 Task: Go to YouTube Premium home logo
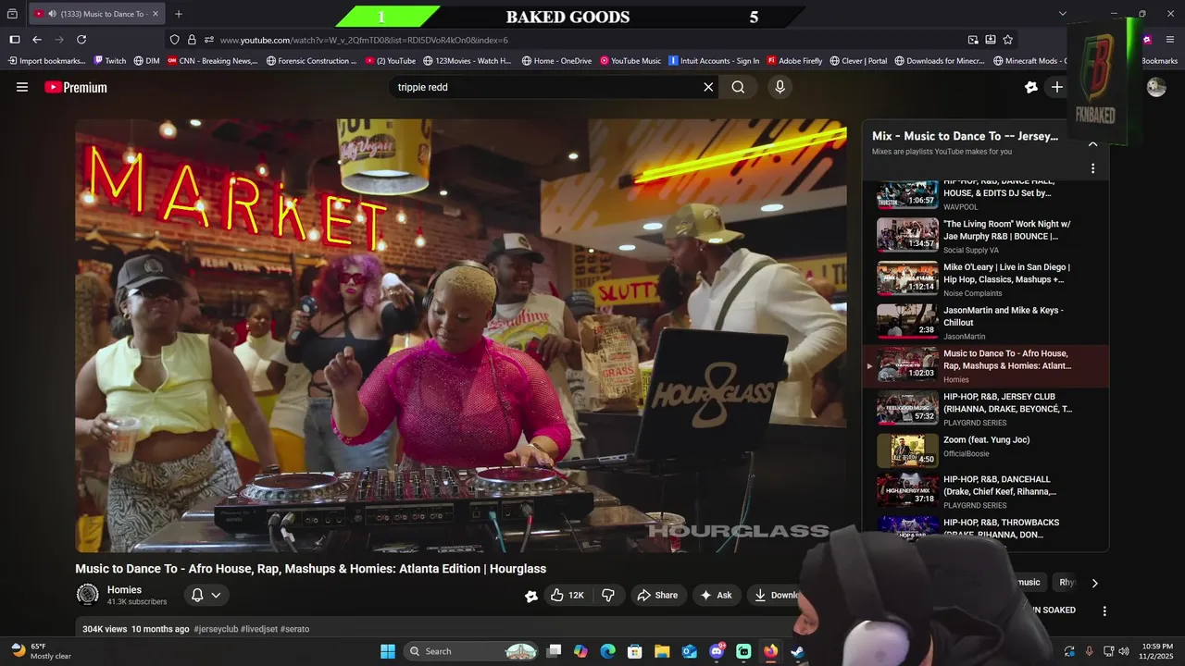[76, 87]
